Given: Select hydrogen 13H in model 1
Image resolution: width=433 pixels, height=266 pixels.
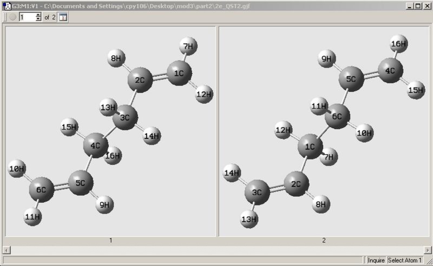Looking at the screenshot, I should click(x=107, y=107).
